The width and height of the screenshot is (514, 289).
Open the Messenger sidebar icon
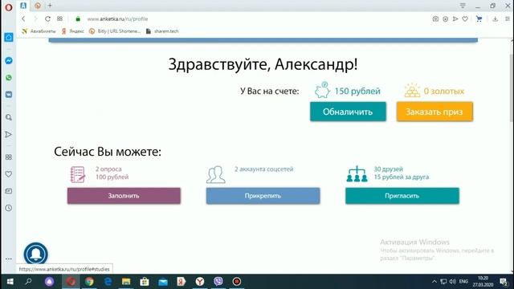coord(9,61)
